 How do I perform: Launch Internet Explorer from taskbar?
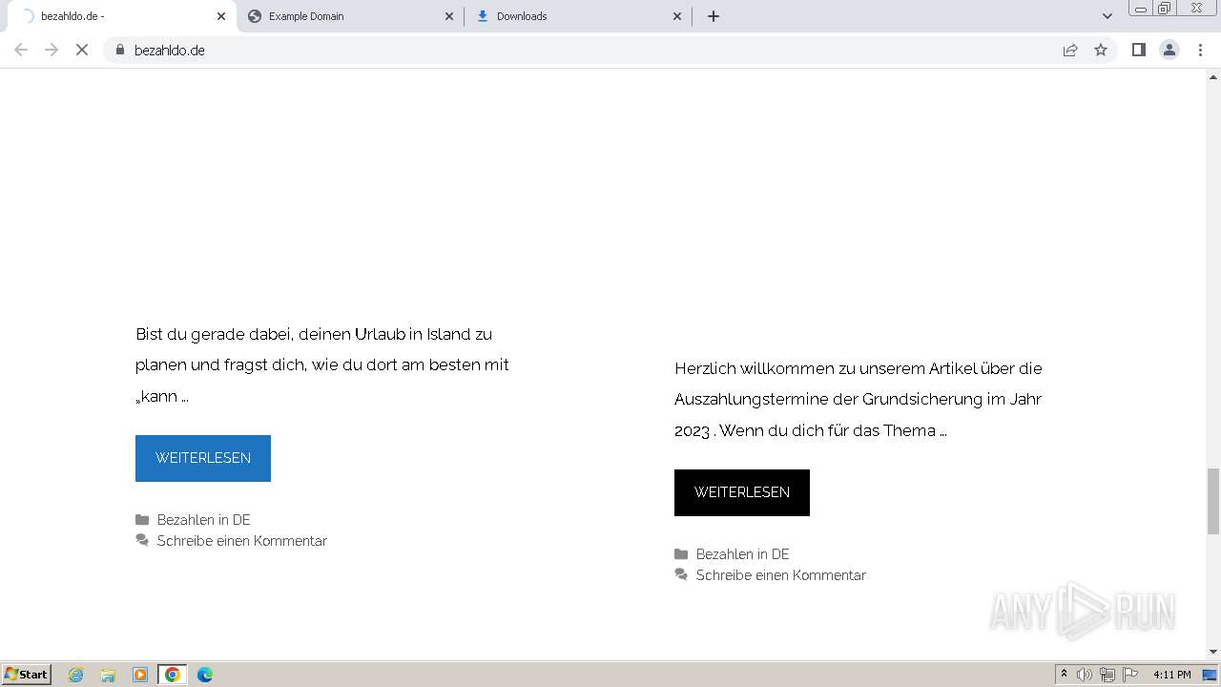[76, 675]
